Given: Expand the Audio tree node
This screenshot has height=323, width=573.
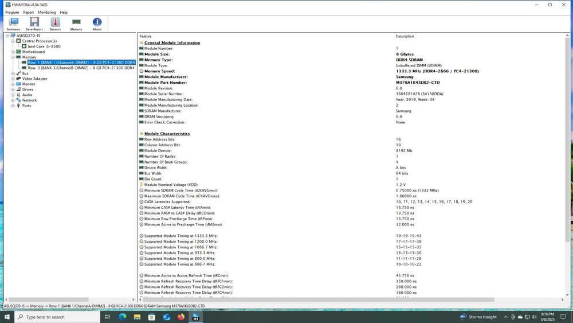Looking at the screenshot, I should pyautogui.click(x=13, y=95).
